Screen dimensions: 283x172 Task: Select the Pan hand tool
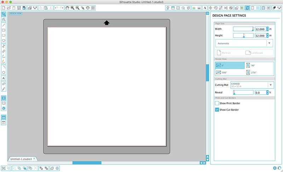[x=67, y=8]
